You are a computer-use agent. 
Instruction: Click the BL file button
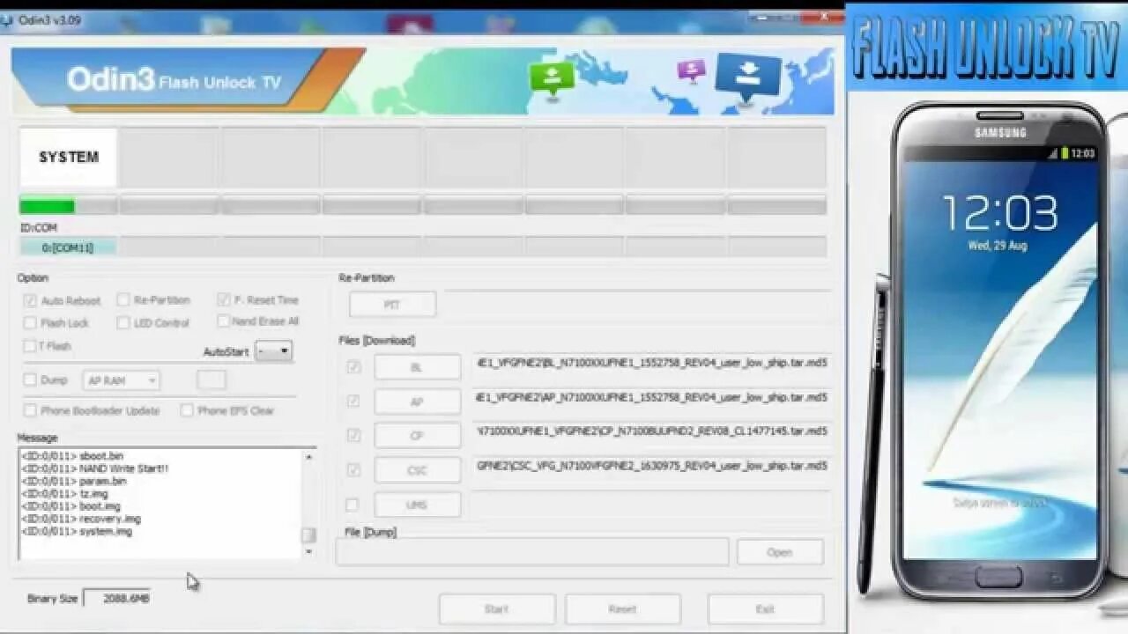pyautogui.click(x=417, y=367)
